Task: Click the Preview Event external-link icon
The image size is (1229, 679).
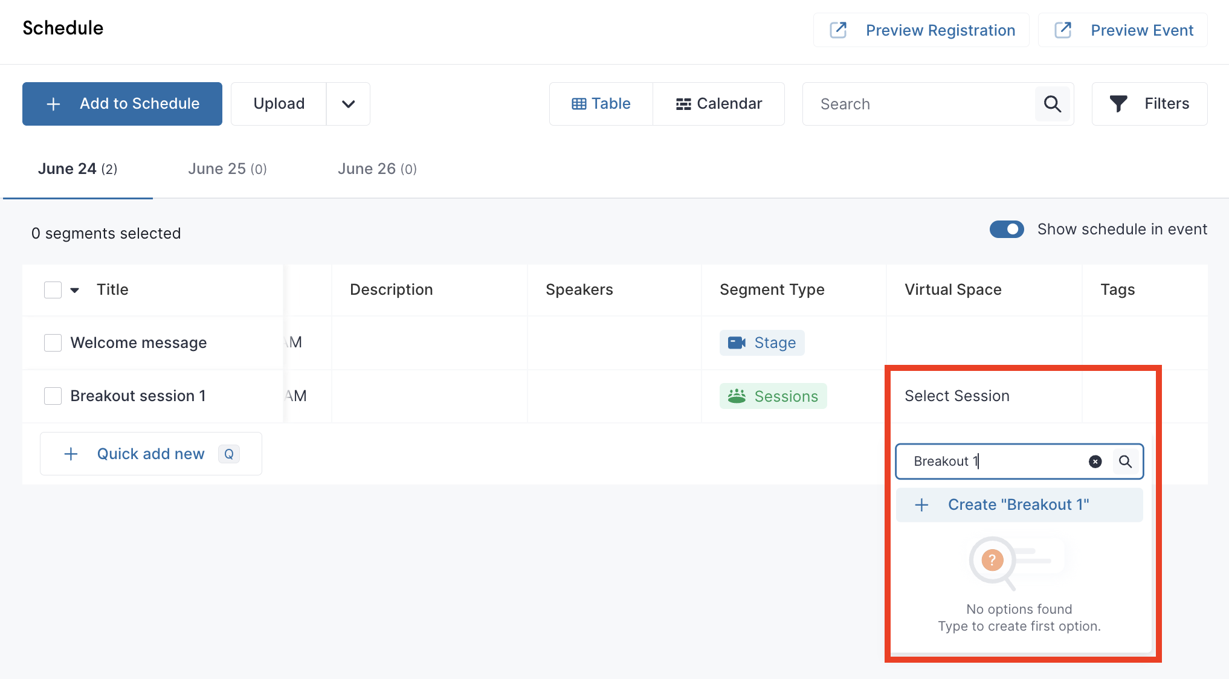Action: pos(1063,30)
